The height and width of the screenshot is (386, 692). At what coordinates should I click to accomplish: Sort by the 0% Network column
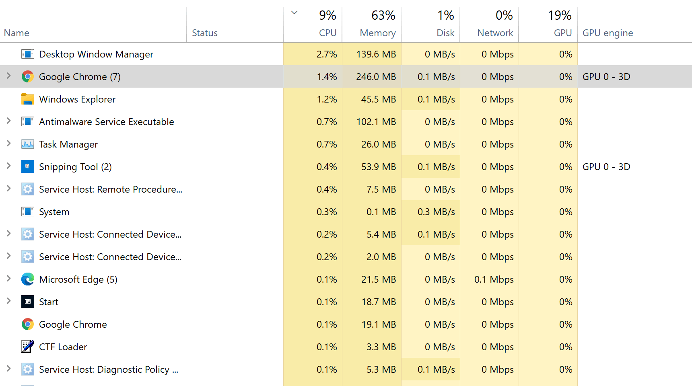tap(489, 25)
